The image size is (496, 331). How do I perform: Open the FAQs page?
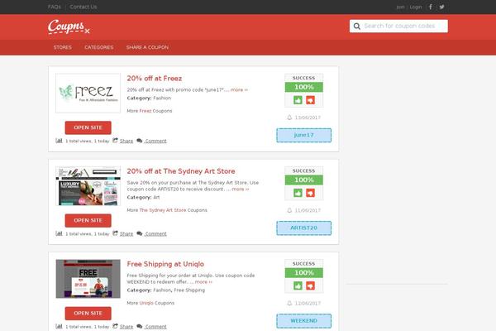(54, 7)
